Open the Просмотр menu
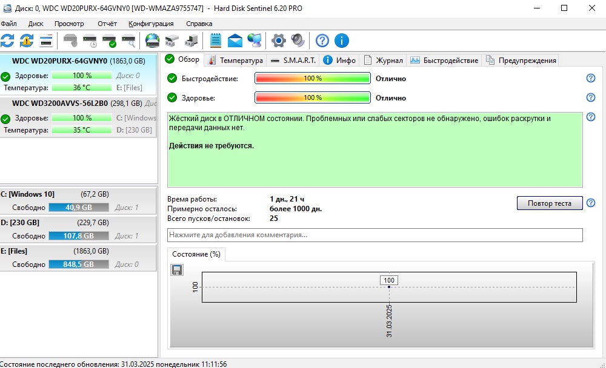Screen dimensions: 606x368 pyautogui.click(x=69, y=24)
